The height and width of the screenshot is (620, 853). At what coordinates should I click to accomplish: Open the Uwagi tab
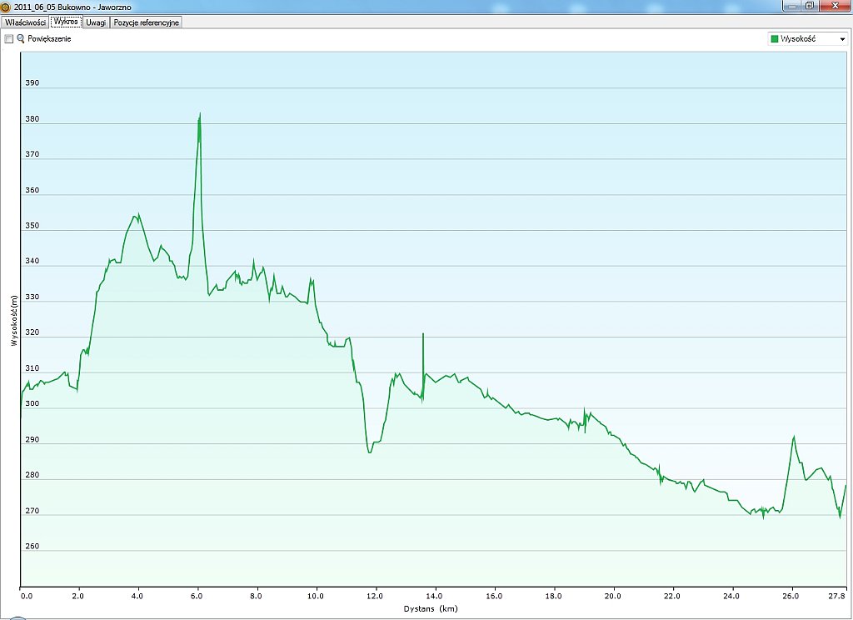pyautogui.click(x=96, y=22)
